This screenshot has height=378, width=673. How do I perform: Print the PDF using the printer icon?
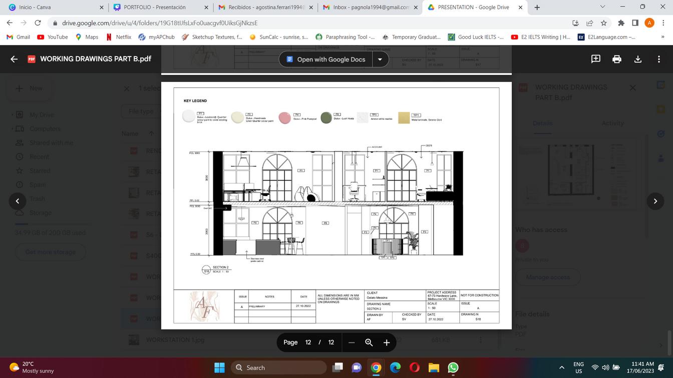(617, 59)
